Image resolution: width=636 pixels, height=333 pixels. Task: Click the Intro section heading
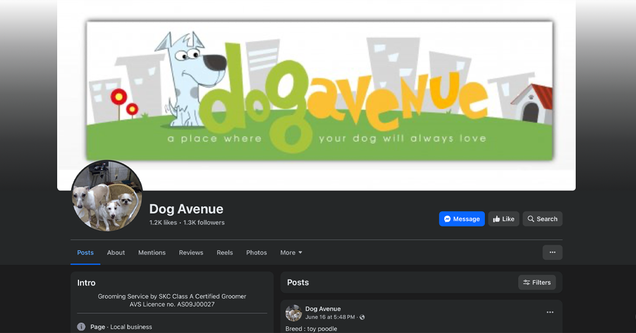[86, 283]
